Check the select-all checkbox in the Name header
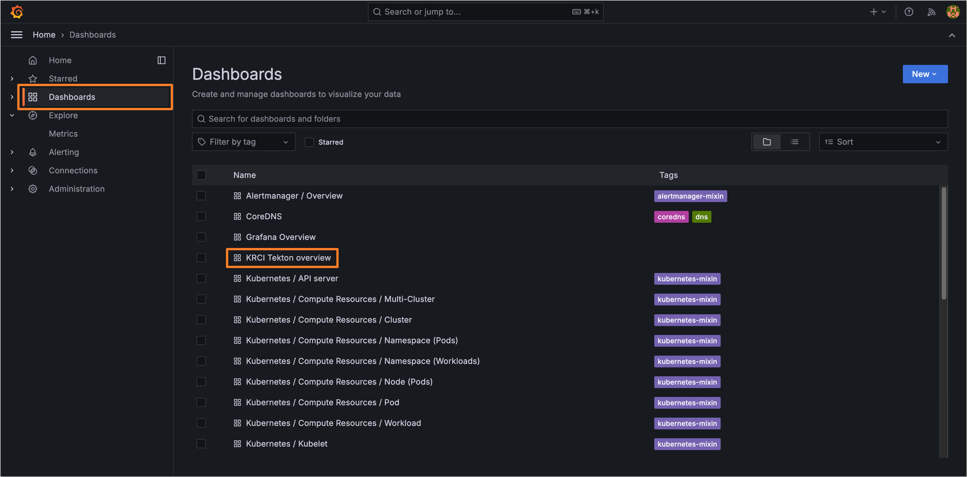Viewport: 967px width, 477px height. click(x=201, y=174)
